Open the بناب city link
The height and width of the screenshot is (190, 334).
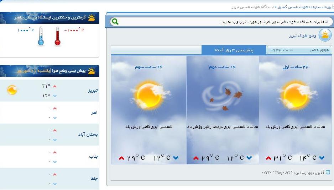pos(94,157)
